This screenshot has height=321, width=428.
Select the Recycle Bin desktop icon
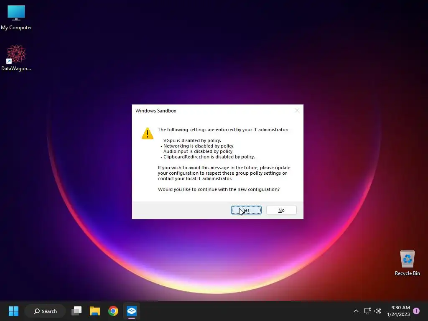(407, 263)
